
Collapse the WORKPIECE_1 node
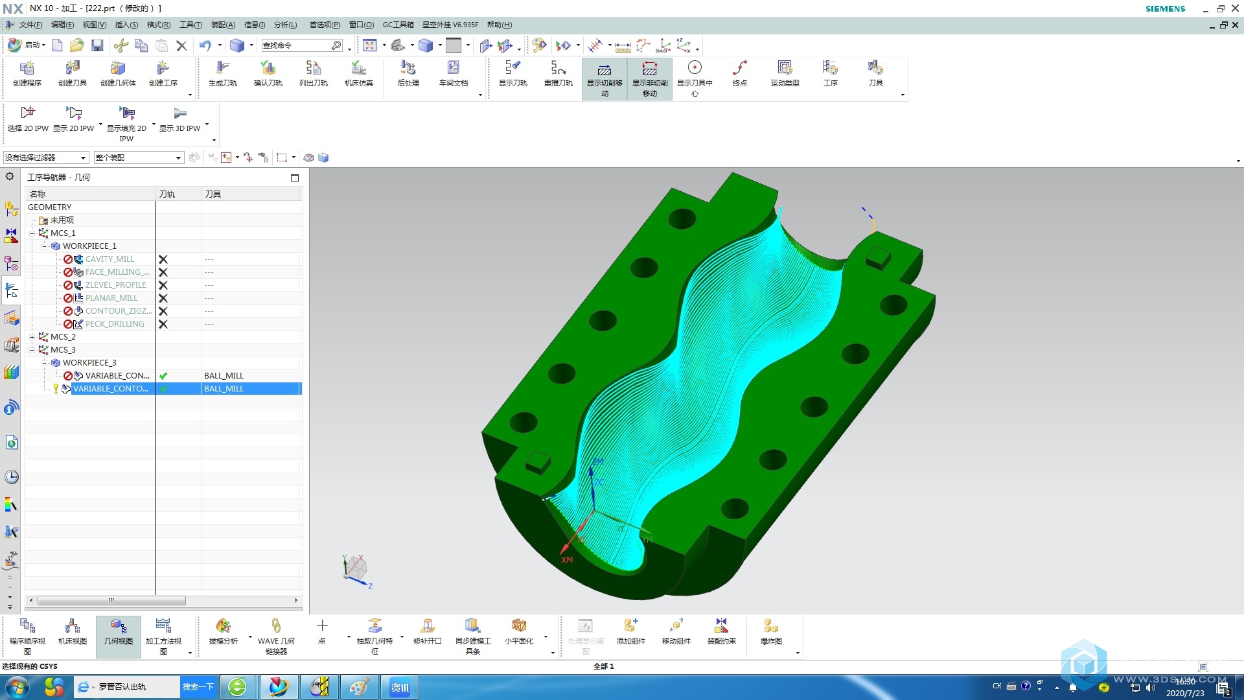coord(45,246)
